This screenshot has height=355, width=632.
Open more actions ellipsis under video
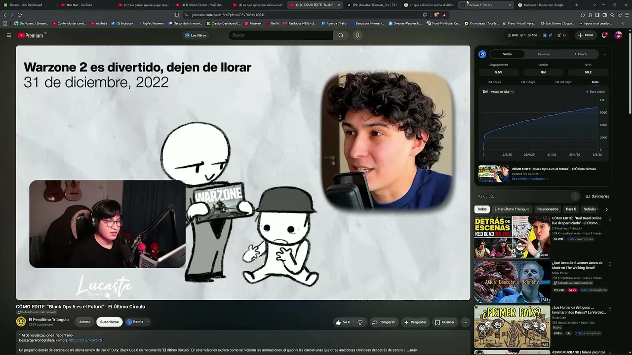(x=465, y=322)
